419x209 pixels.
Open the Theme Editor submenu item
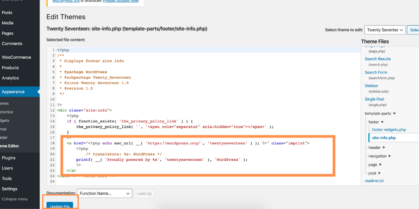pyautogui.click(x=10, y=146)
